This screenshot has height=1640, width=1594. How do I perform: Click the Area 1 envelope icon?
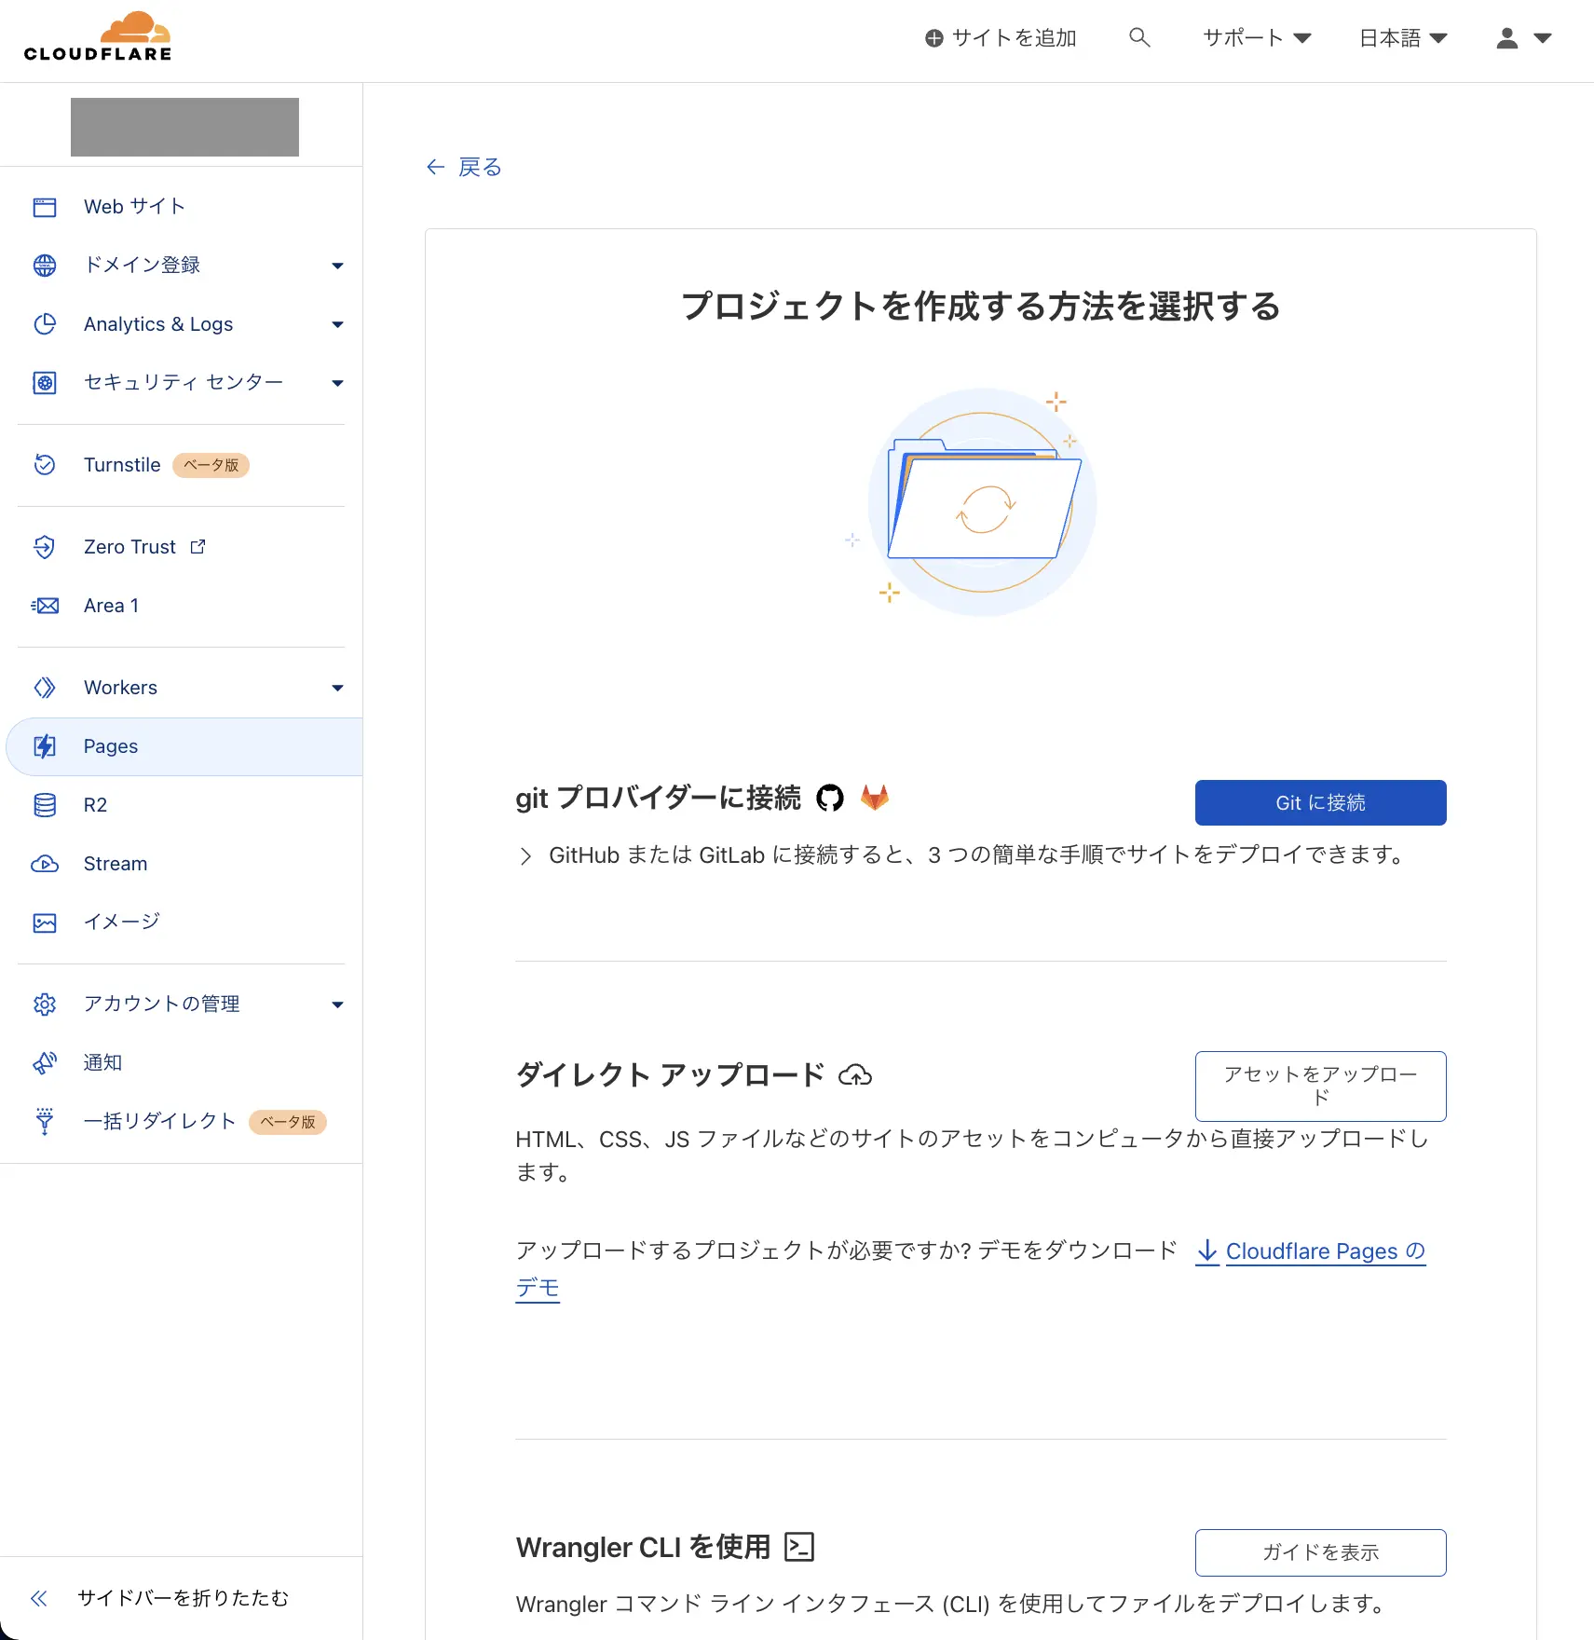pos(45,606)
